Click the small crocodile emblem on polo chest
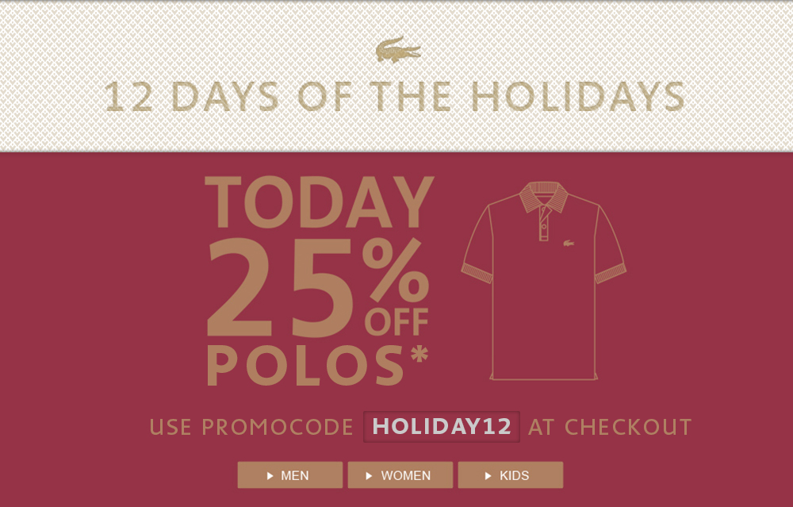This screenshot has width=793, height=507. click(x=569, y=243)
